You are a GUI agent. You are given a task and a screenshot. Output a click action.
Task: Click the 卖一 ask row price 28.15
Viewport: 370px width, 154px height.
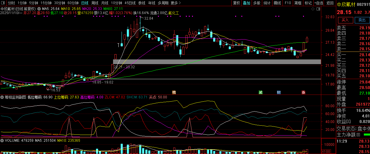(x=364, y=49)
